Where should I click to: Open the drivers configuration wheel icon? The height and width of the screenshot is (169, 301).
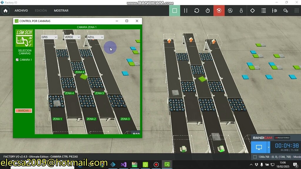pyautogui.click(x=230, y=10)
